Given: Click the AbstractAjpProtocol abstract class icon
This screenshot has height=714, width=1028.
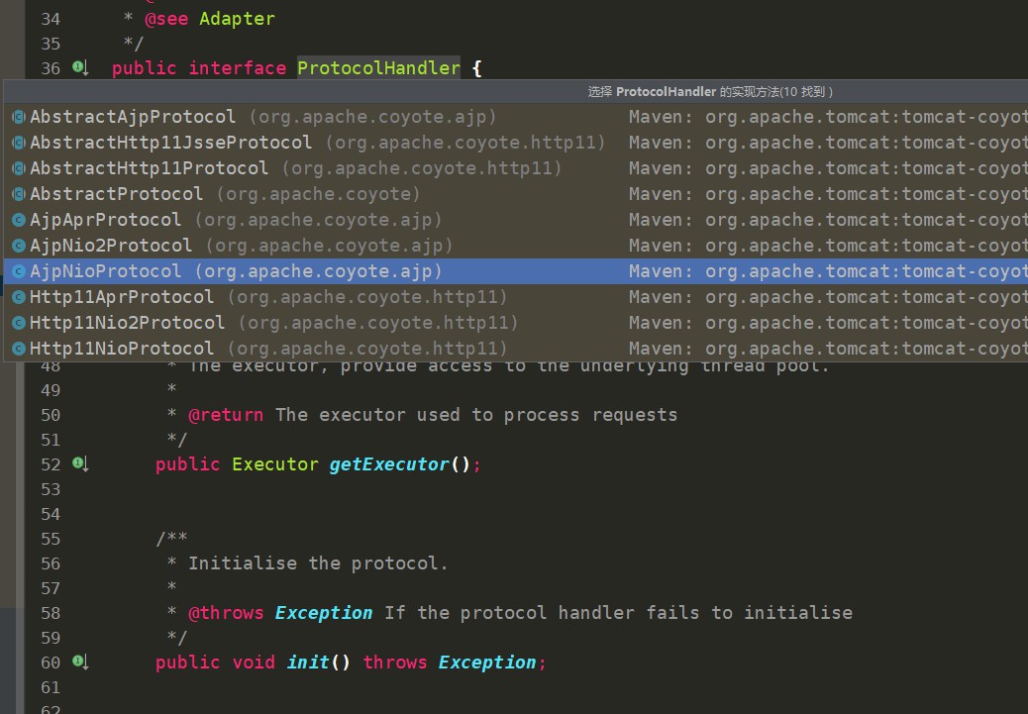Looking at the screenshot, I should tap(19, 117).
